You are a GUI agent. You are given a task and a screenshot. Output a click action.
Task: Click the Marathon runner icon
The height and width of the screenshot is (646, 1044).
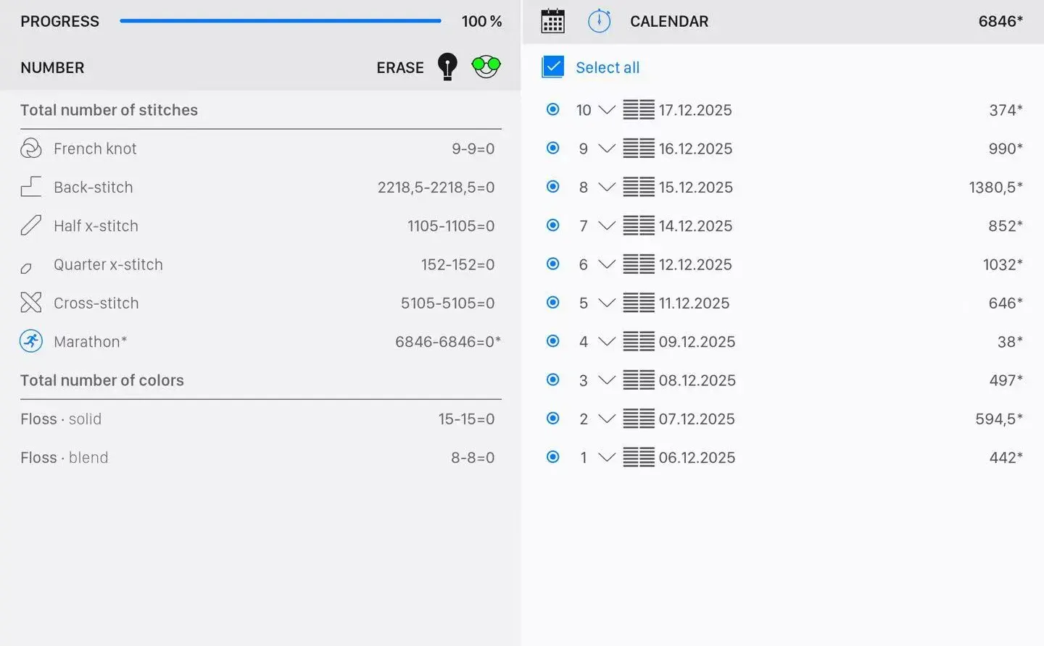tap(30, 341)
